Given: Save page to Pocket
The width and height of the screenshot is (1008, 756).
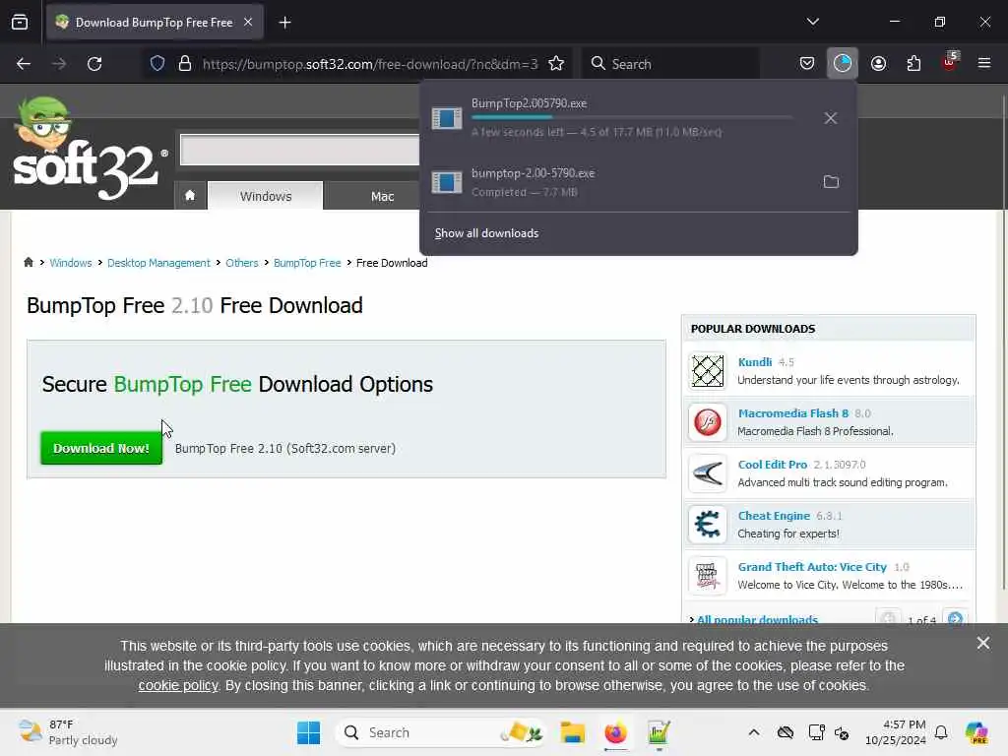Looking at the screenshot, I should click(807, 64).
